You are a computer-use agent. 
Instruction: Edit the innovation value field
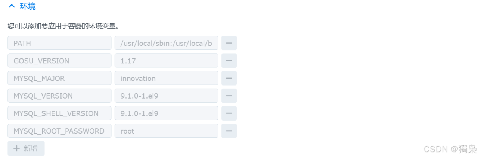point(166,78)
